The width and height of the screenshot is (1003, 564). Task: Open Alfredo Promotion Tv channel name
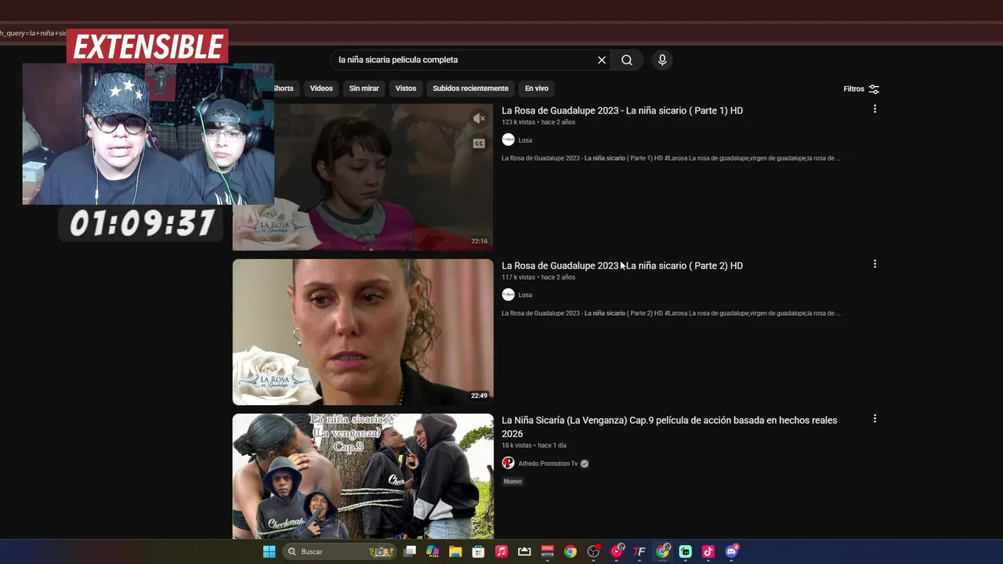[548, 464]
